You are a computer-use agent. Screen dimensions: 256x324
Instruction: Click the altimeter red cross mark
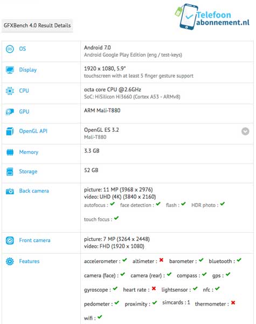tap(161, 260)
